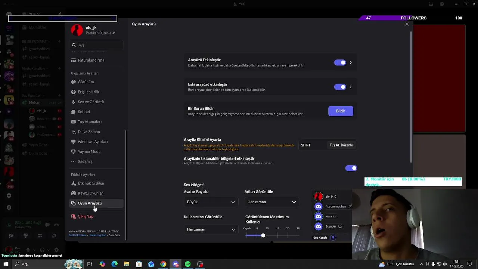Expand Arayüzü Etkinleştir options chevron
The width and height of the screenshot is (478, 269).
coord(351,62)
